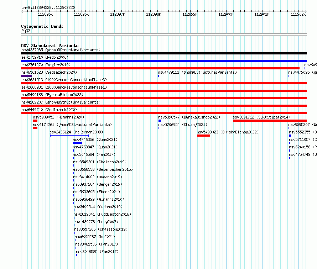Click the Cytogenetic Bands track title
Screen dimensions: 317x269
(x=42, y=26)
